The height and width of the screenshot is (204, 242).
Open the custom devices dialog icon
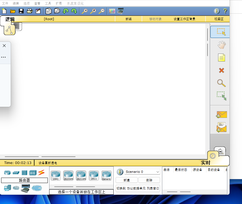(120, 11)
